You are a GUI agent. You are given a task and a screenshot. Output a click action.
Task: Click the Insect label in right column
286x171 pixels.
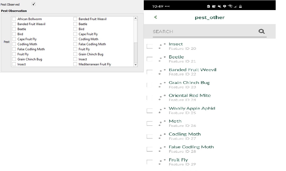(x=83, y=59)
